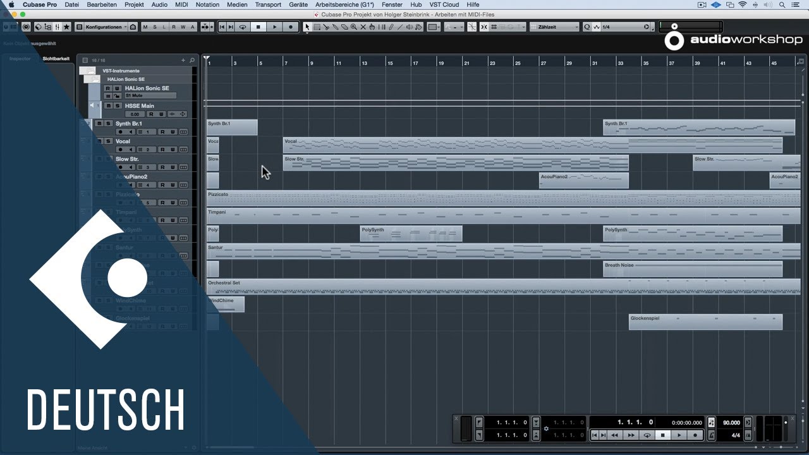Screen dimensions: 809x455
Task: Toggle Quantize Q button
Action: tap(587, 27)
